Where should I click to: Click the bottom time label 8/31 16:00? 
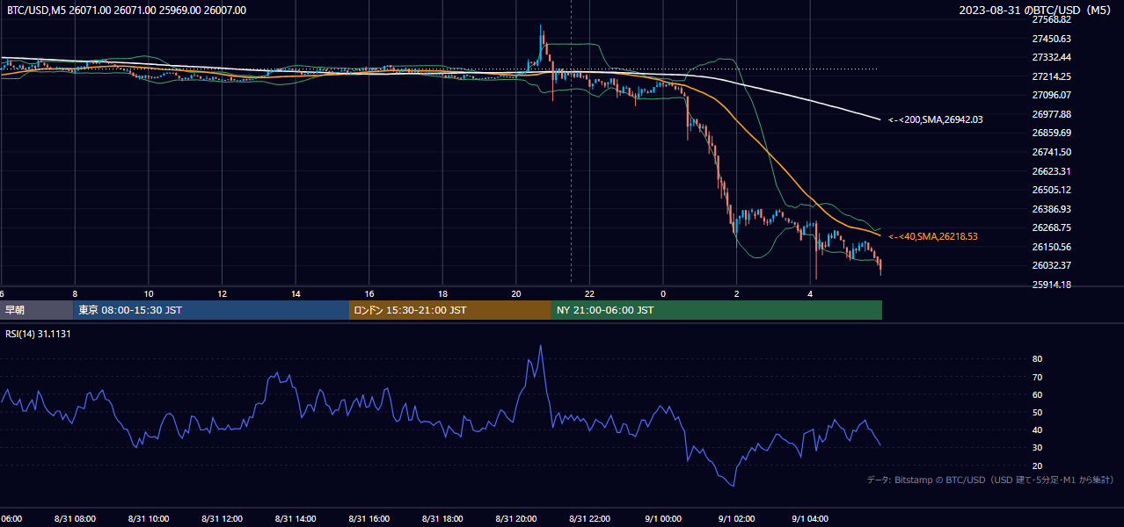pyautogui.click(x=369, y=519)
